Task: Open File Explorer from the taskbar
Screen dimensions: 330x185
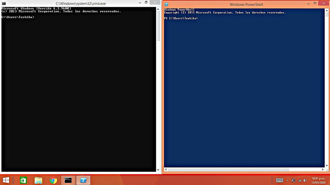Action: point(38,180)
